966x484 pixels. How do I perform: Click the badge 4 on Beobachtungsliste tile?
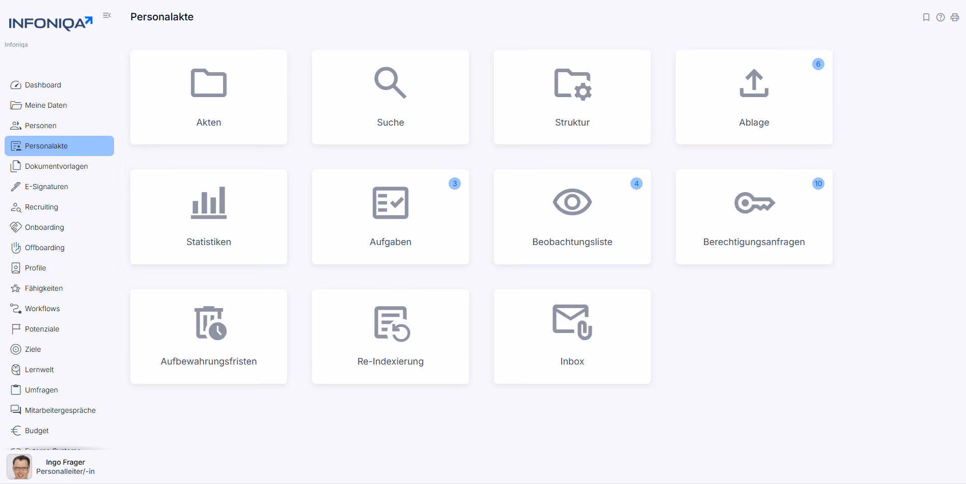637,184
